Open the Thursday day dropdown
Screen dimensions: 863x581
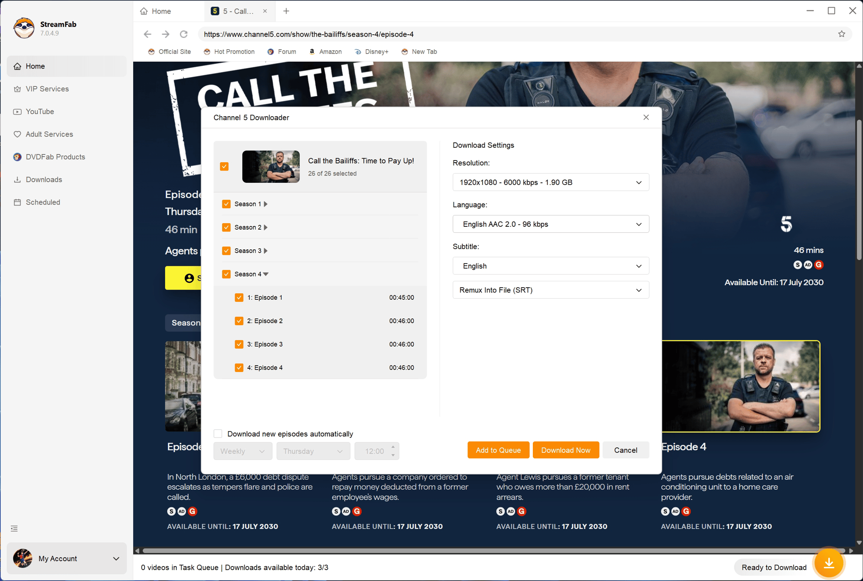coord(313,451)
